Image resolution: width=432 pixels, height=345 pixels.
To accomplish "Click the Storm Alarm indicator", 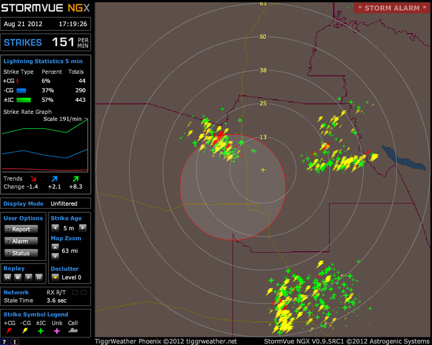I will coord(391,8).
